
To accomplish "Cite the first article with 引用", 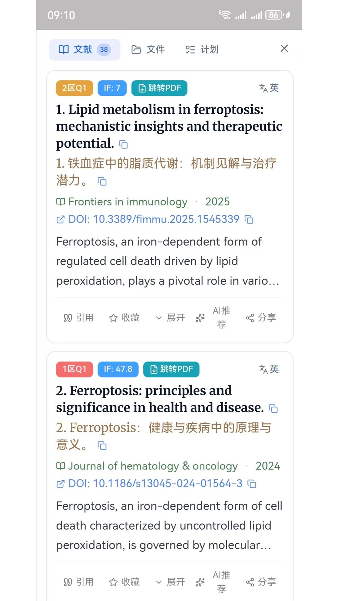I will click(x=79, y=318).
